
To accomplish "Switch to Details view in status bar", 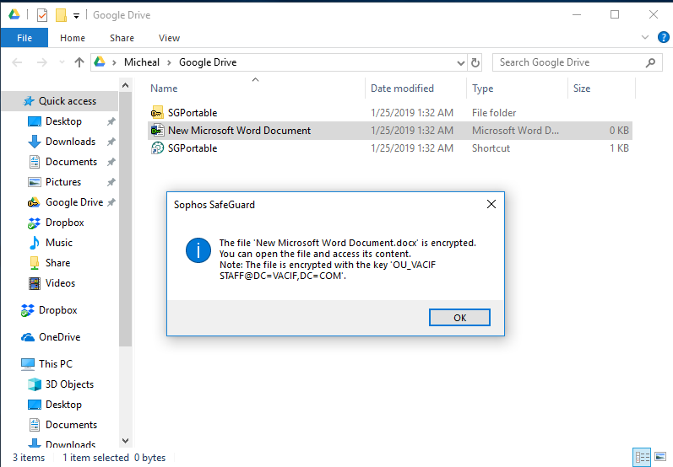I will tap(642, 457).
